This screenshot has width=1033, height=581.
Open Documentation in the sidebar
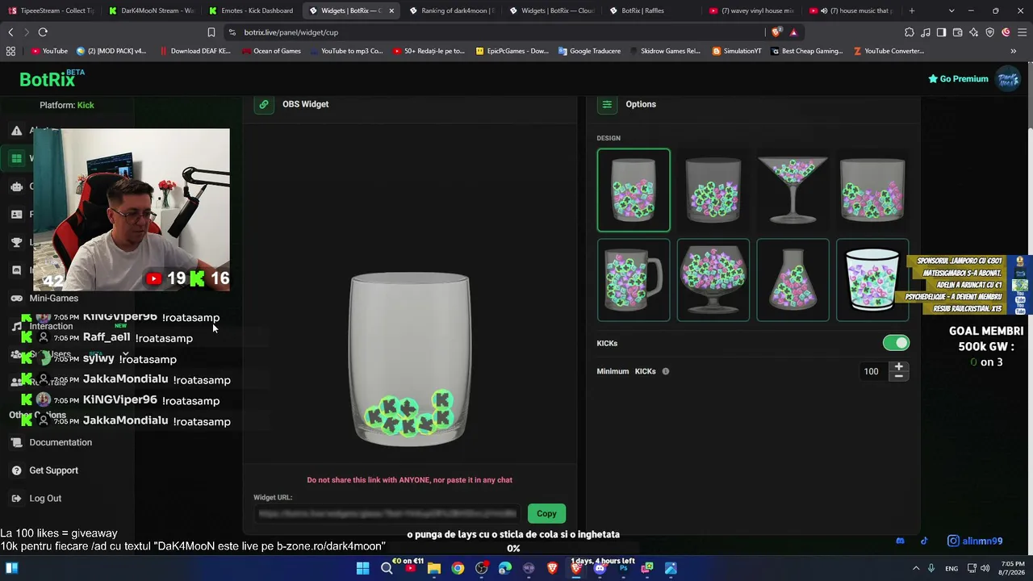tap(61, 442)
